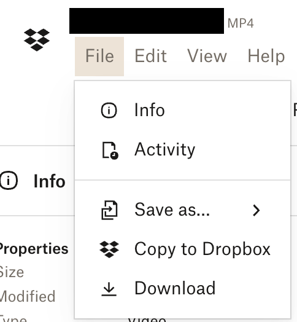Open the Edit menu

click(x=150, y=56)
